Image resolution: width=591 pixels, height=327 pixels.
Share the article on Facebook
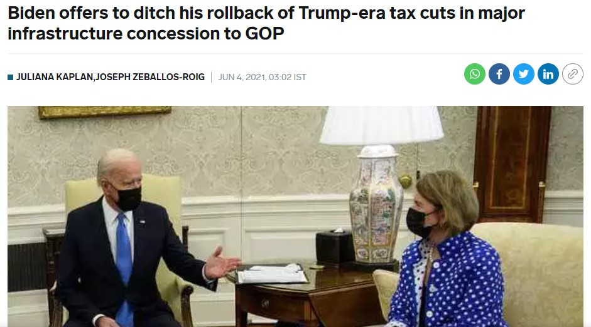(x=499, y=74)
